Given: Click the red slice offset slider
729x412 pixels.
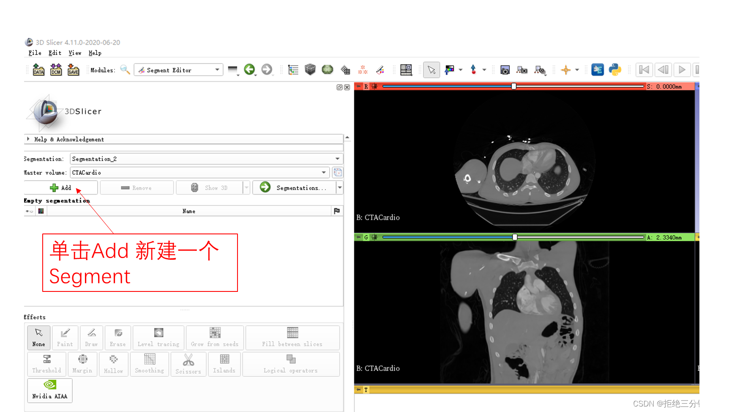Looking at the screenshot, I should (x=513, y=86).
